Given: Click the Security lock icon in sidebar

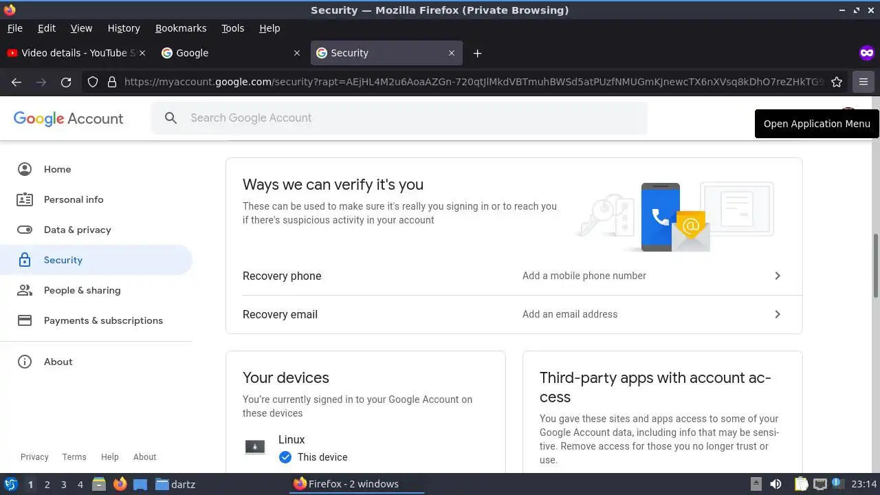Looking at the screenshot, I should point(25,260).
